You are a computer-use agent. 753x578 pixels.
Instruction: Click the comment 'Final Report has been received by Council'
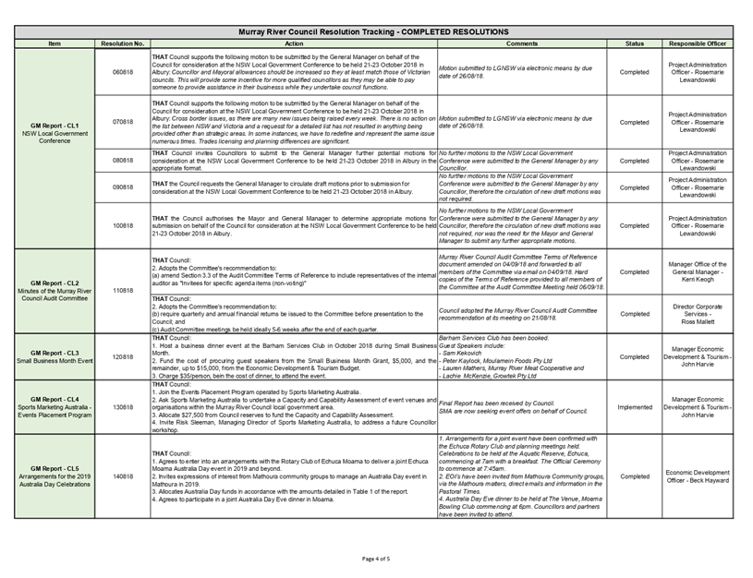[x=496, y=403]
